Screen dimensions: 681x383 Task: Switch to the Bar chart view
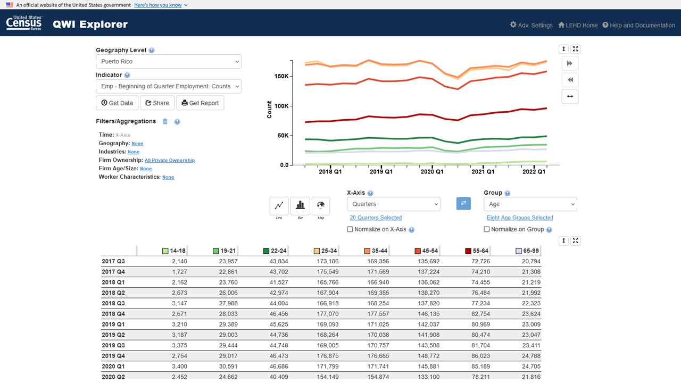tap(300, 205)
